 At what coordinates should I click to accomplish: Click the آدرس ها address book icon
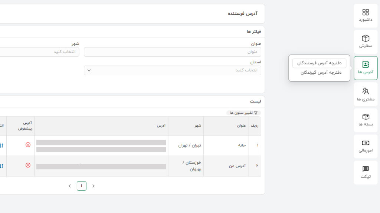click(x=366, y=64)
